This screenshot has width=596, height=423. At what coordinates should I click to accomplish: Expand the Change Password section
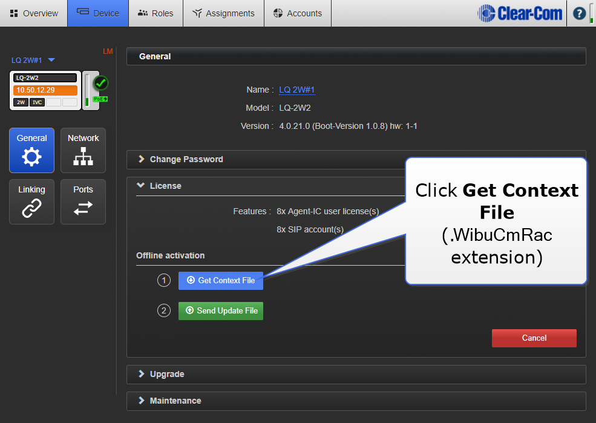click(x=186, y=159)
